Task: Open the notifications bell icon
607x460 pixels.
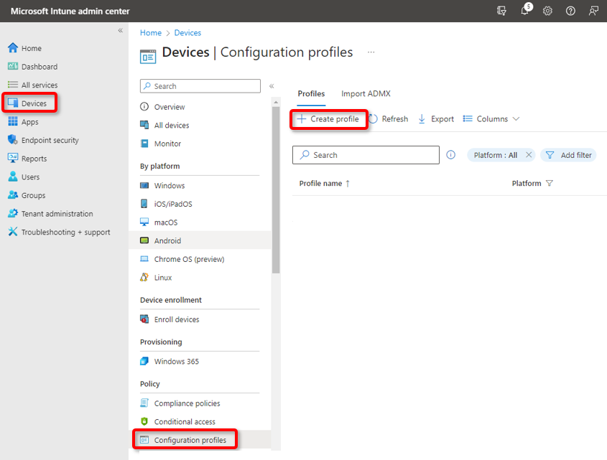Action: point(525,11)
